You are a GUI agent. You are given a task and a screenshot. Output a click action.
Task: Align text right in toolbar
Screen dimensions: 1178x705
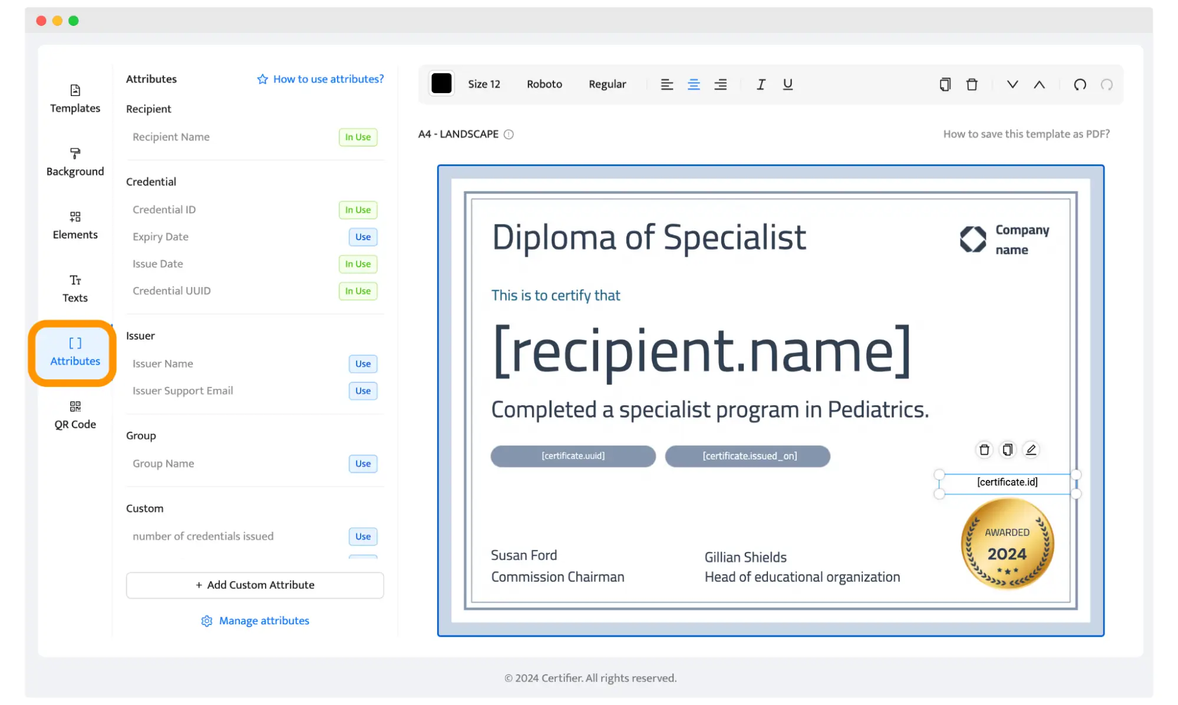[720, 84]
